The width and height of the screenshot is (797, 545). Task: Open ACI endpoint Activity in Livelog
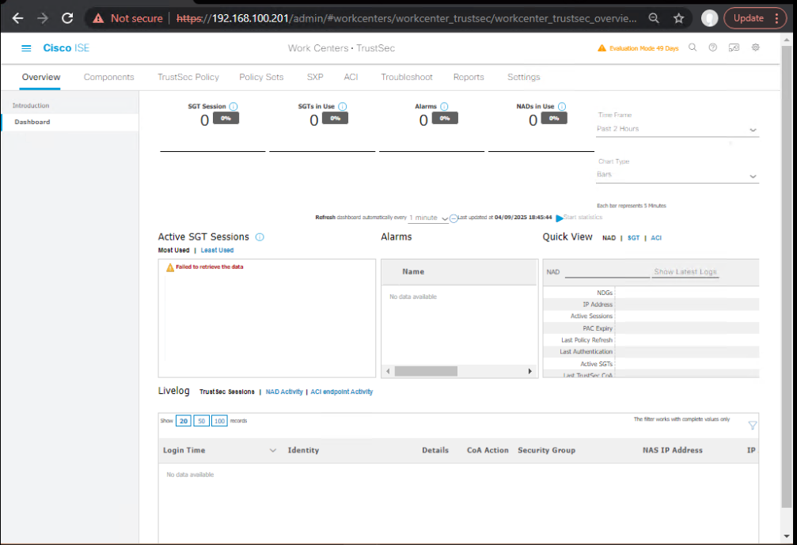[342, 392]
